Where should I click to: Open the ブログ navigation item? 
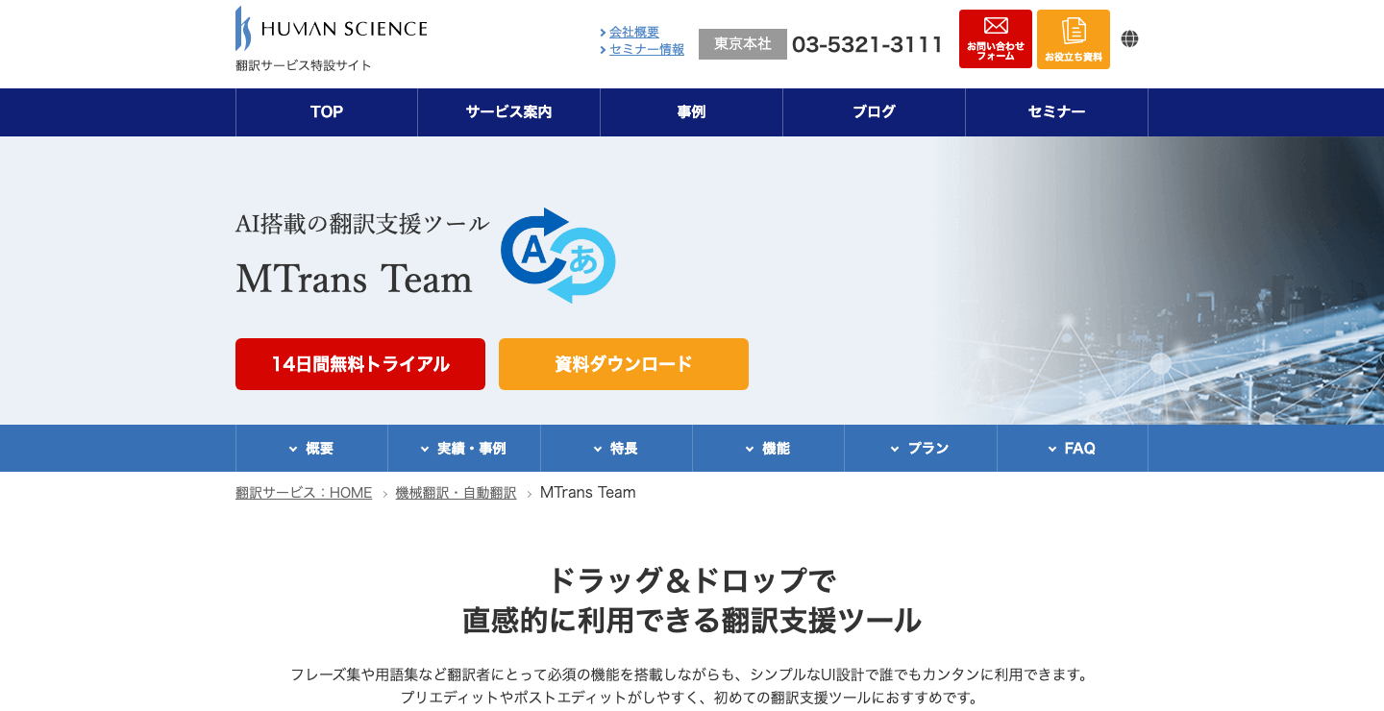[x=875, y=112]
